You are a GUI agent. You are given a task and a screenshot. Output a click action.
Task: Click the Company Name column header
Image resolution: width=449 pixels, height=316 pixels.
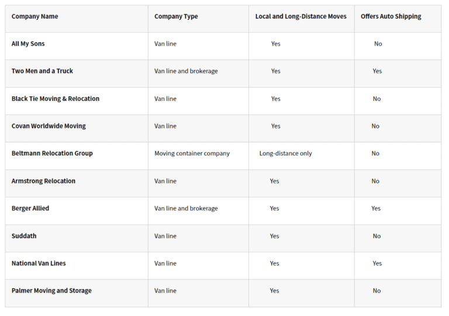pos(34,16)
